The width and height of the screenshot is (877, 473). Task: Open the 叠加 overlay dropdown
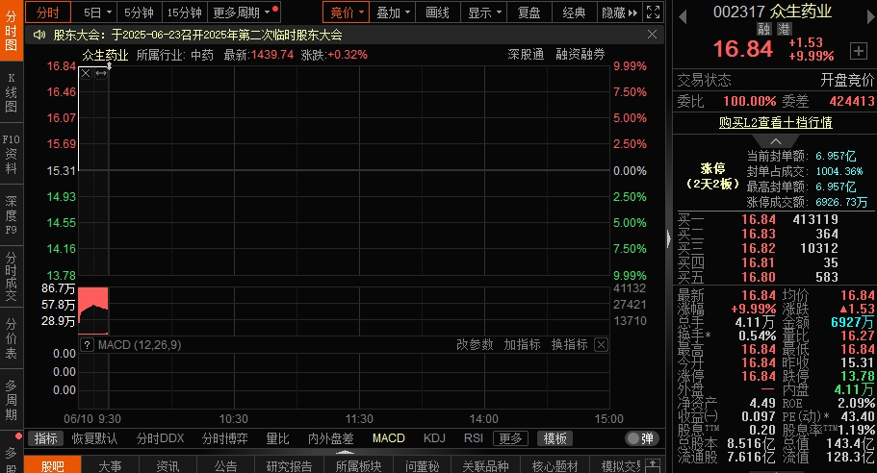[x=393, y=12]
